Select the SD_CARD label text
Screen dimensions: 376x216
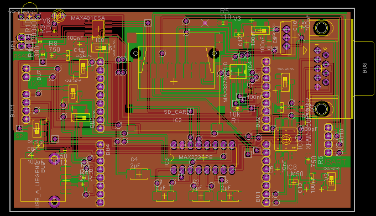tap(177, 112)
